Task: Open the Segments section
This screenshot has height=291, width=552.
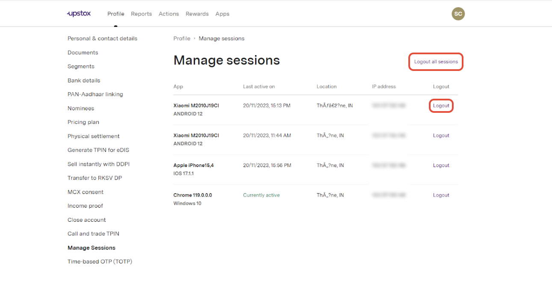Action: (81, 66)
